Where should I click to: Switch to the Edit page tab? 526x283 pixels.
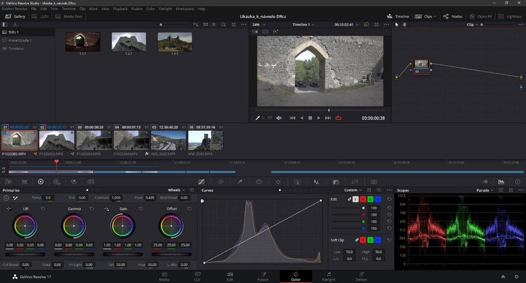[x=230, y=277]
